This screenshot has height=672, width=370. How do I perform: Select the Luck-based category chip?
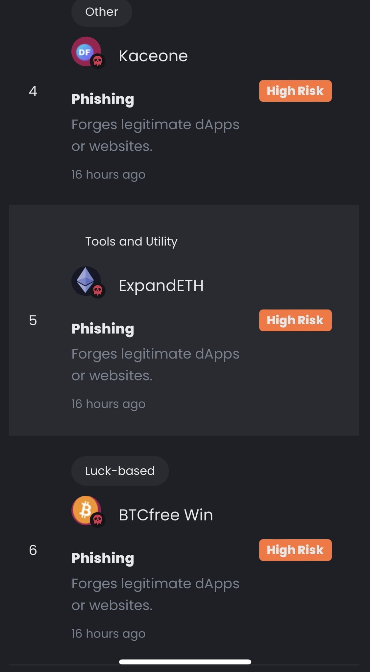coord(120,471)
